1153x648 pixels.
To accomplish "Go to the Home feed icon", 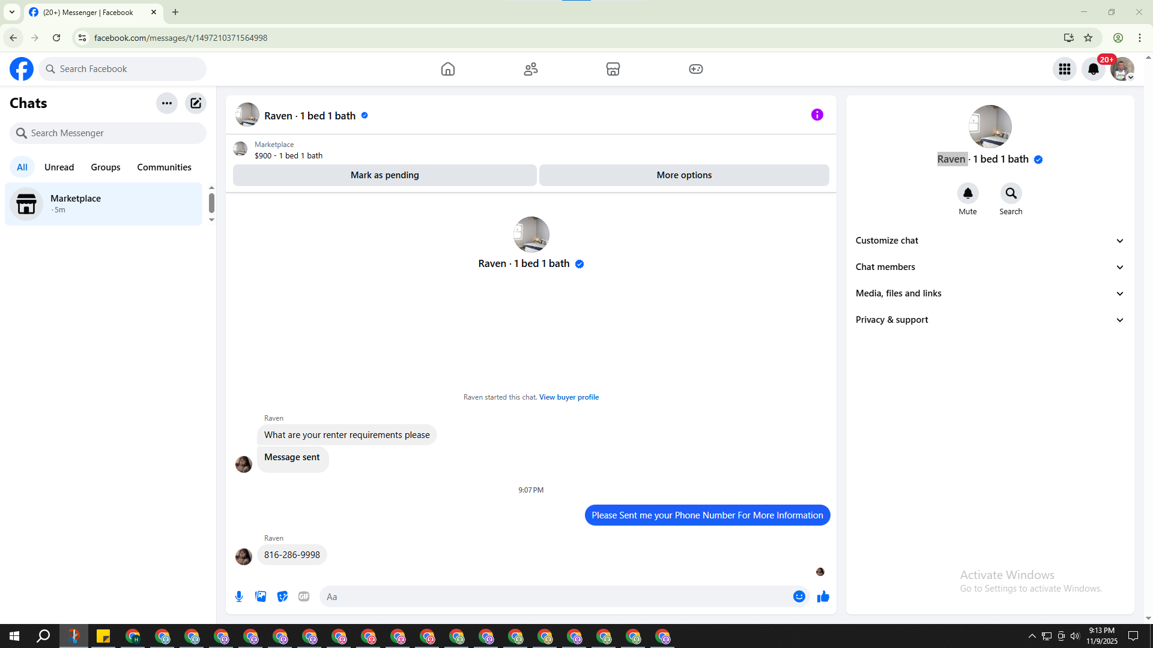I will coord(448,69).
